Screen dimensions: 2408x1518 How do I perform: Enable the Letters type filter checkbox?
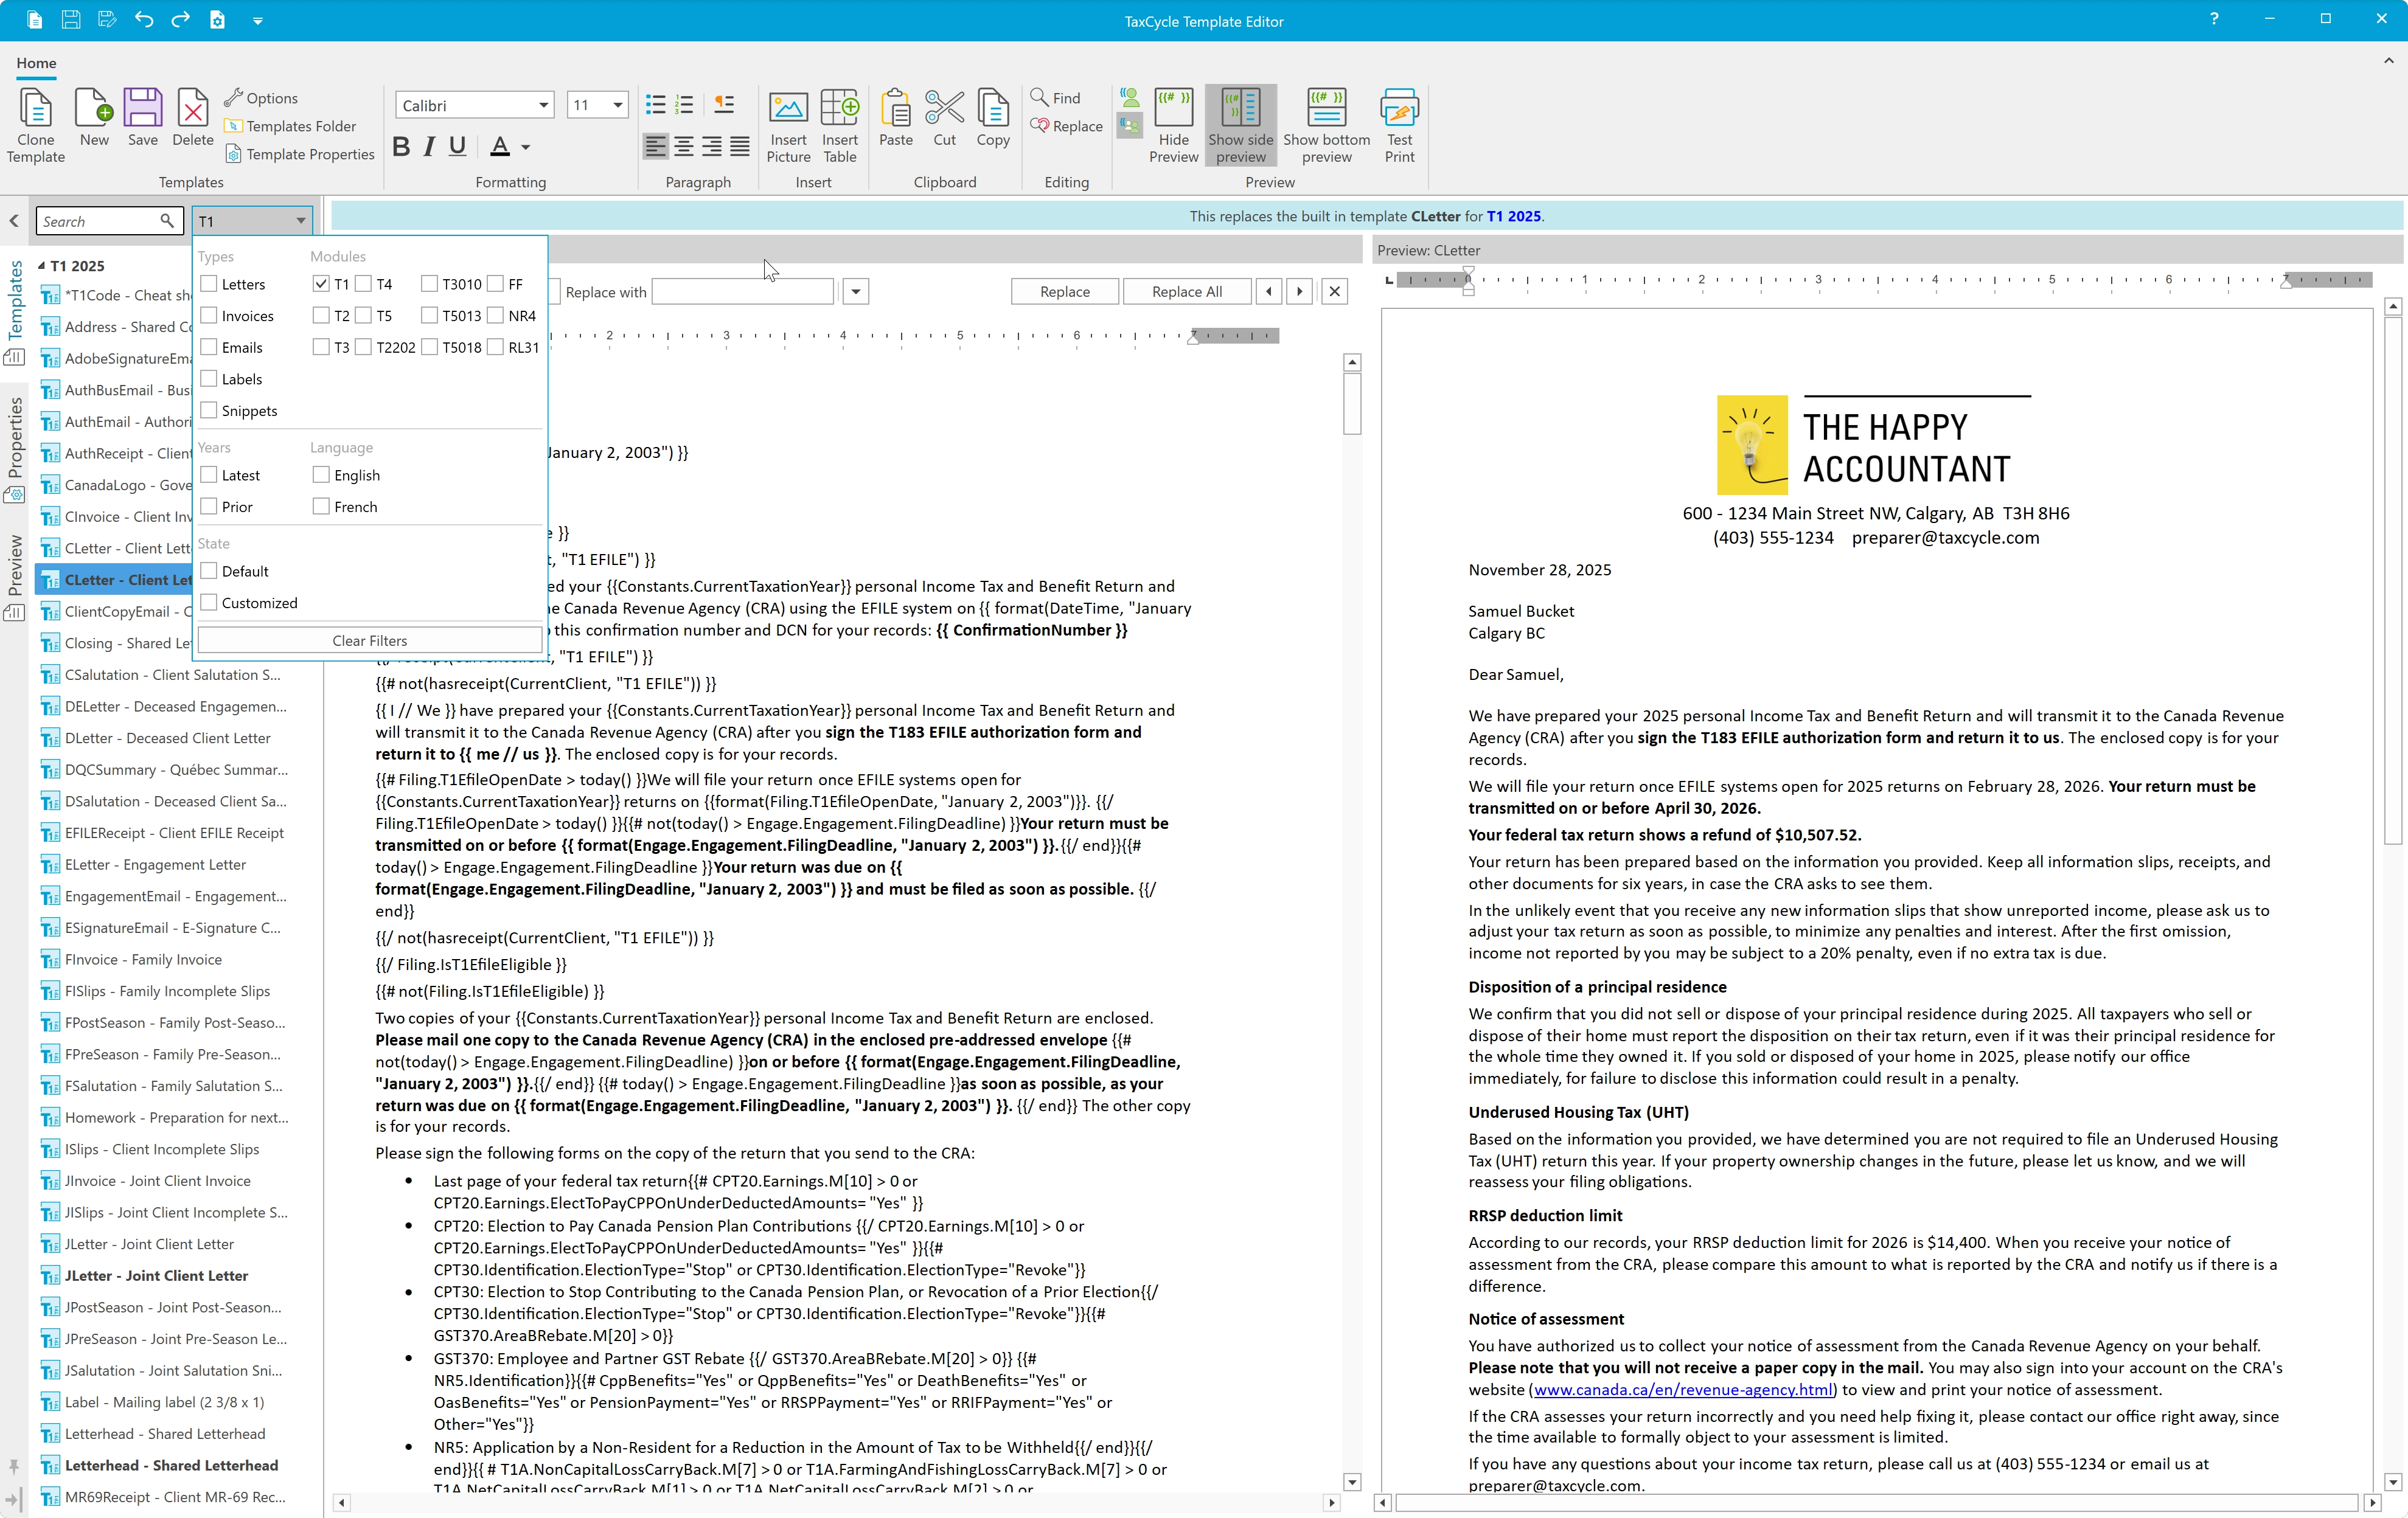[209, 284]
